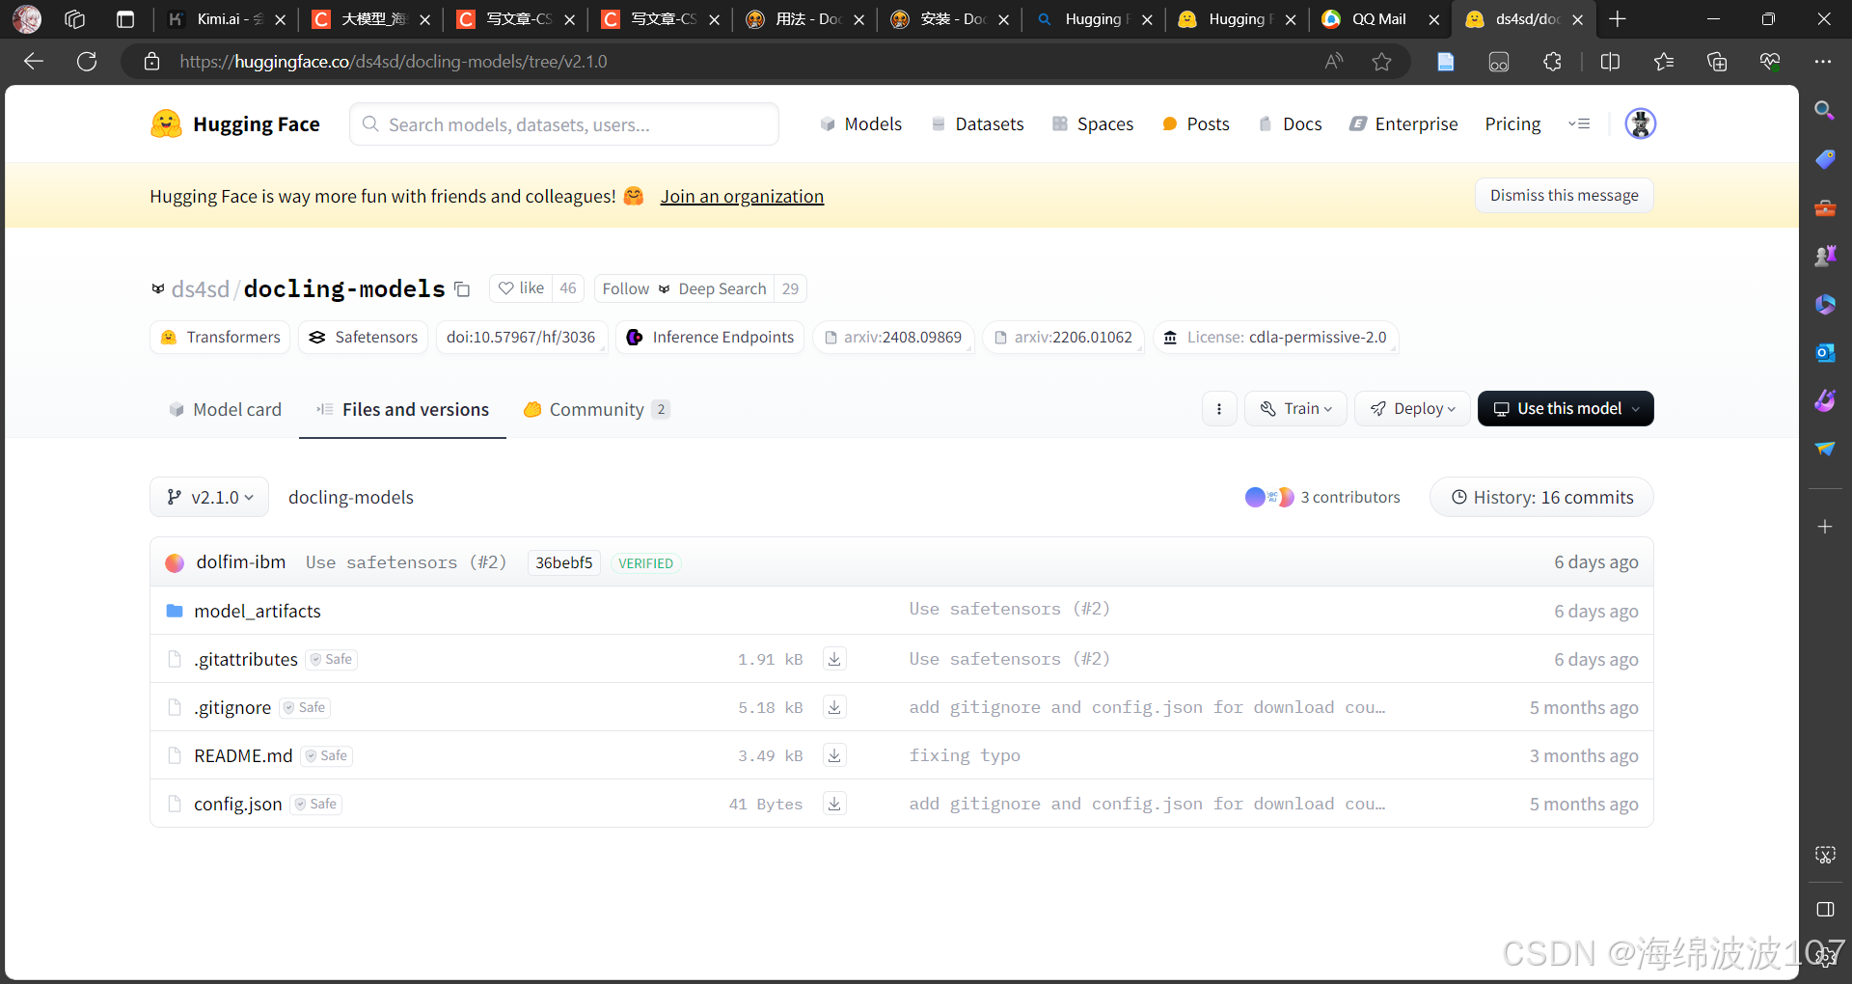Open the favorites list icon

pos(1663,62)
